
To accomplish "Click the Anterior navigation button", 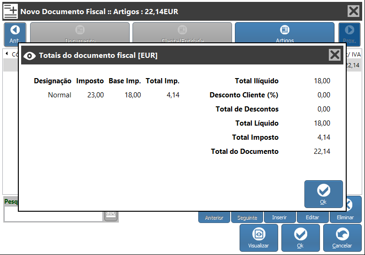I will tap(214, 217).
